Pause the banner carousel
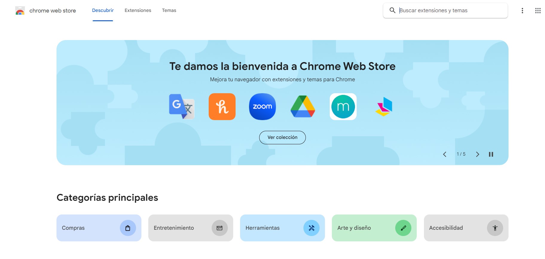 pyautogui.click(x=491, y=154)
